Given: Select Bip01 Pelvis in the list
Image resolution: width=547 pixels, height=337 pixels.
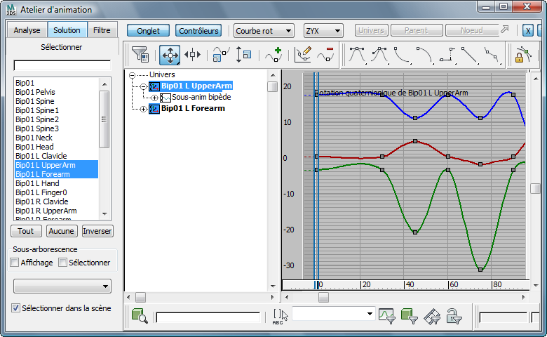Looking at the screenshot, I should (35, 92).
